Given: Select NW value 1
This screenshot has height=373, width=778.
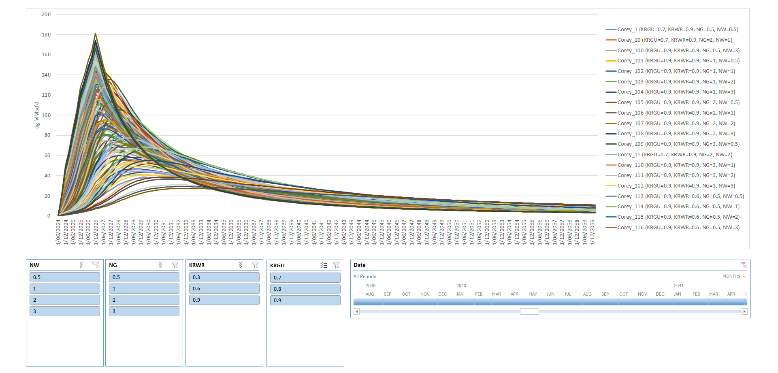Looking at the screenshot, I should 65,288.
